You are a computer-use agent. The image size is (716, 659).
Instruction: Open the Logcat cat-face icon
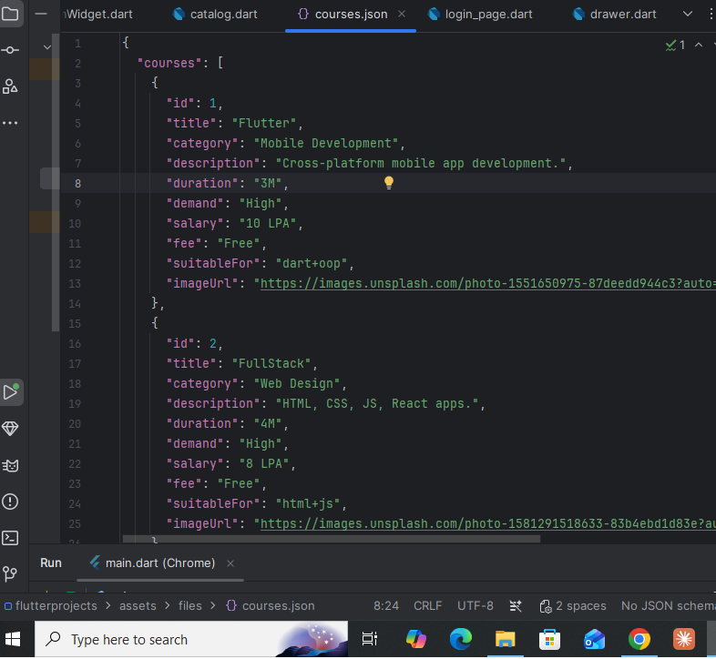(x=10, y=465)
